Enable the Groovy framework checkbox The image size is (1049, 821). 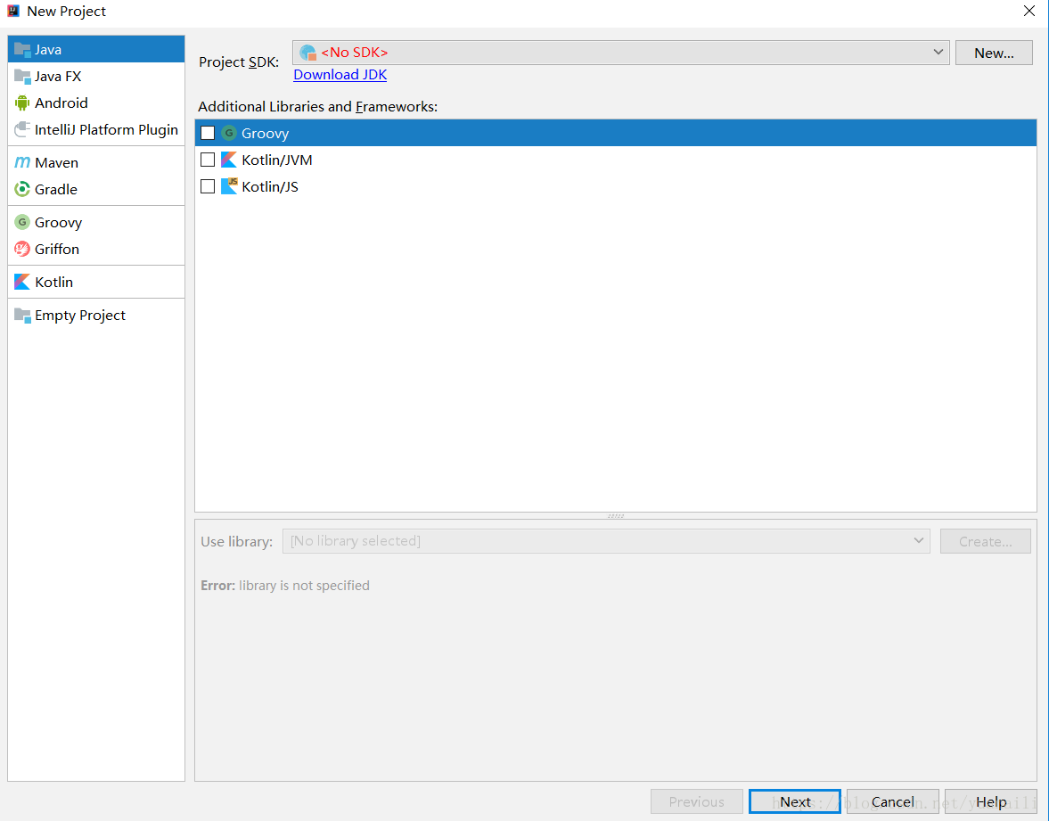[x=208, y=133]
